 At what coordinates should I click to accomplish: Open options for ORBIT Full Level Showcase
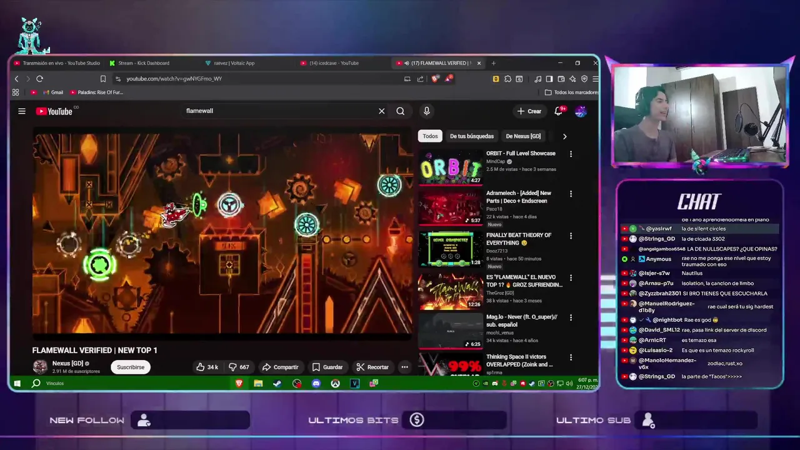pyautogui.click(x=571, y=154)
